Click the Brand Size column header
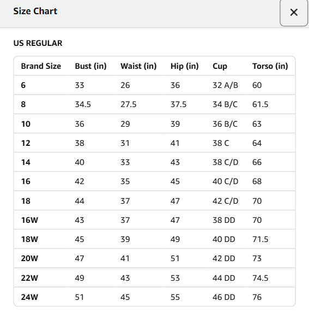 pos(41,66)
